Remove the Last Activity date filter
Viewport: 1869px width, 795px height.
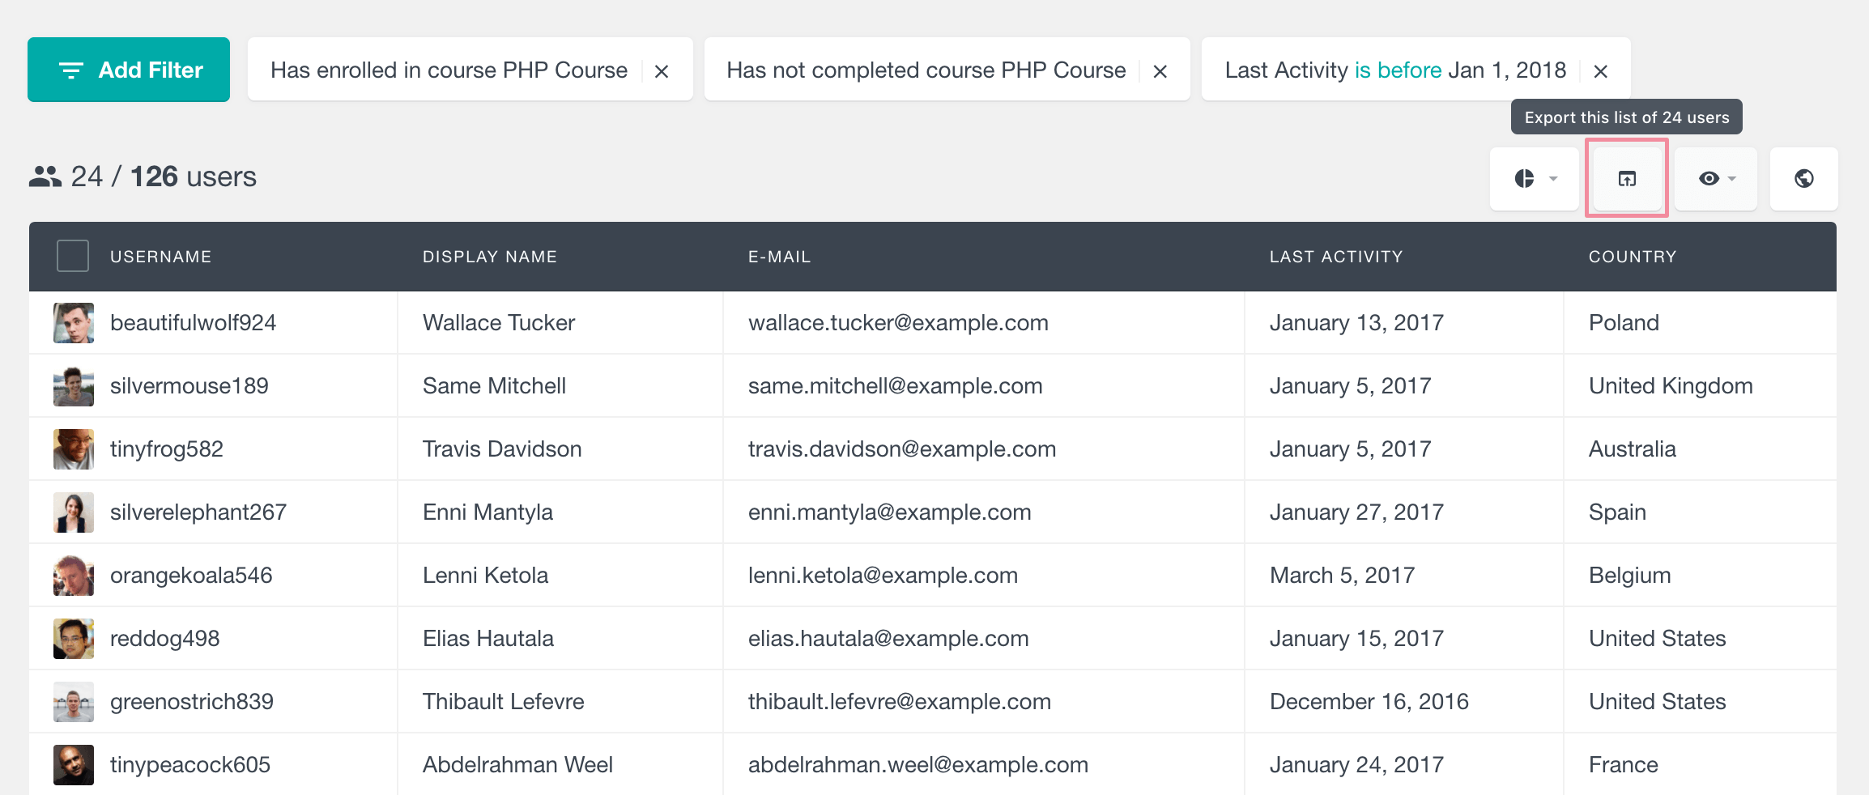tap(1600, 71)
